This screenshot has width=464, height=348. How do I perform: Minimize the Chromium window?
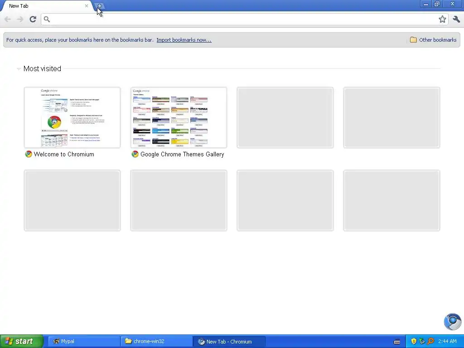425,4
